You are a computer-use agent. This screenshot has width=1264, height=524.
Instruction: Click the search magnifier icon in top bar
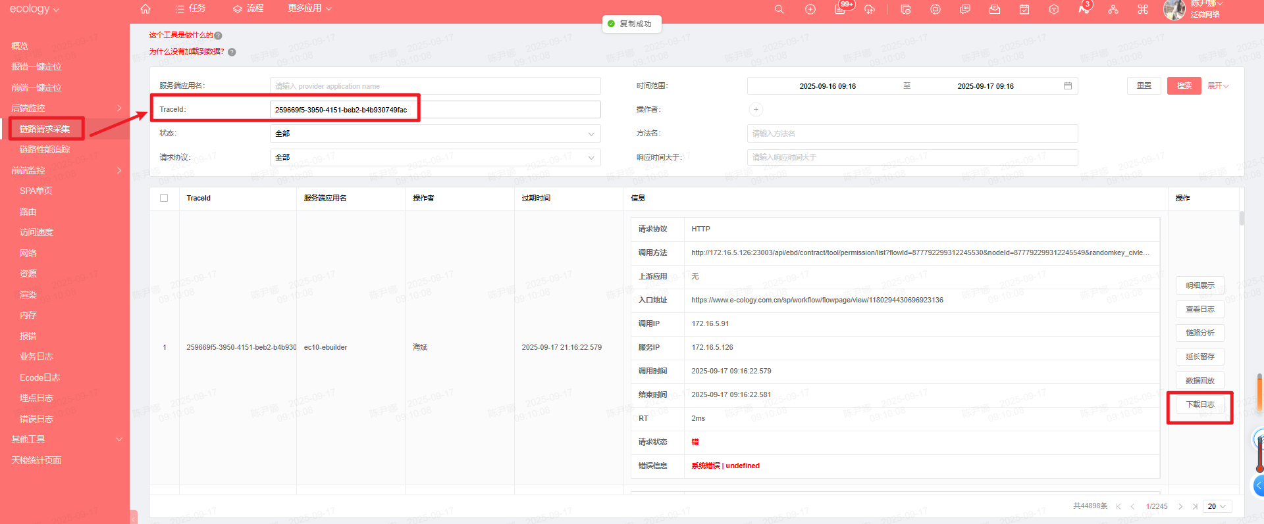click(x=779, y=9)
